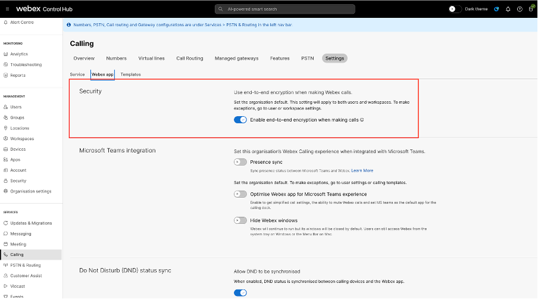Click the Do Not Disturb (DND) status sync heading

point(125,270)
